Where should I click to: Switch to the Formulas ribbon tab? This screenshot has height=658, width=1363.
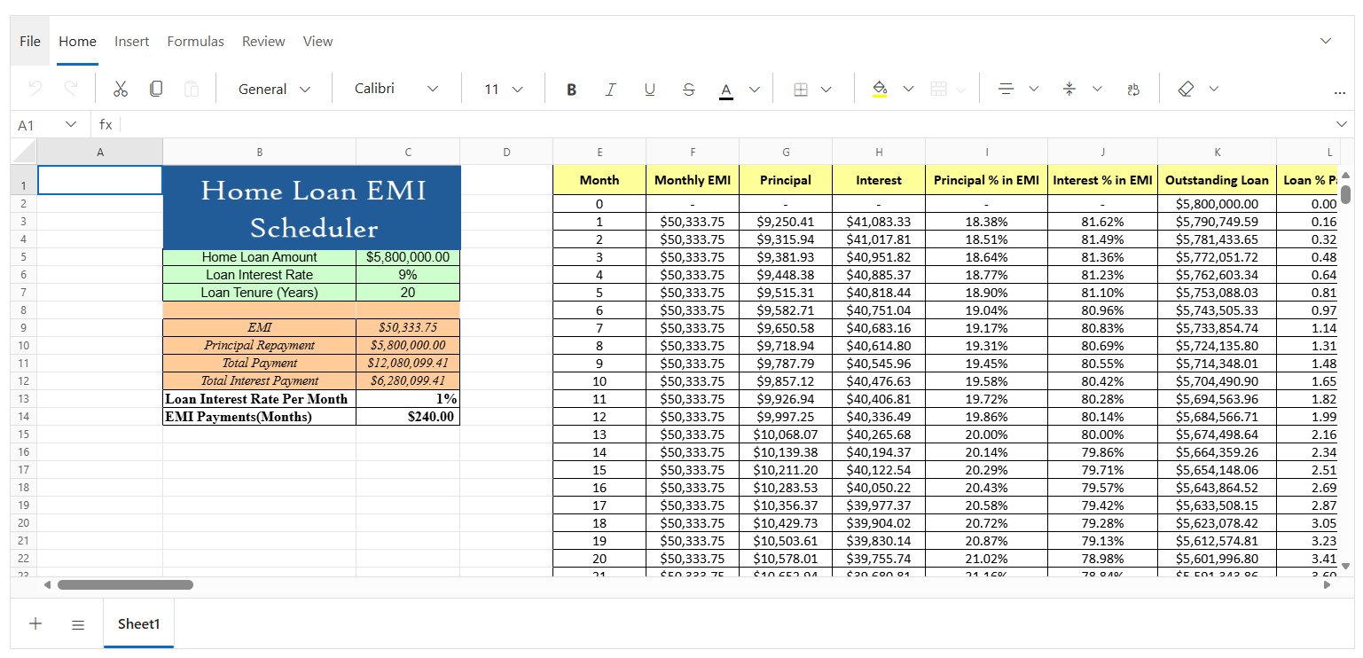(x=195, y=41)
